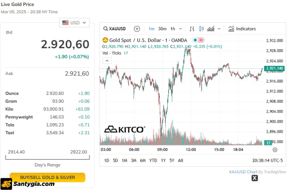
Task: Click the add symbol plus icon
Action: coord(137,29)
